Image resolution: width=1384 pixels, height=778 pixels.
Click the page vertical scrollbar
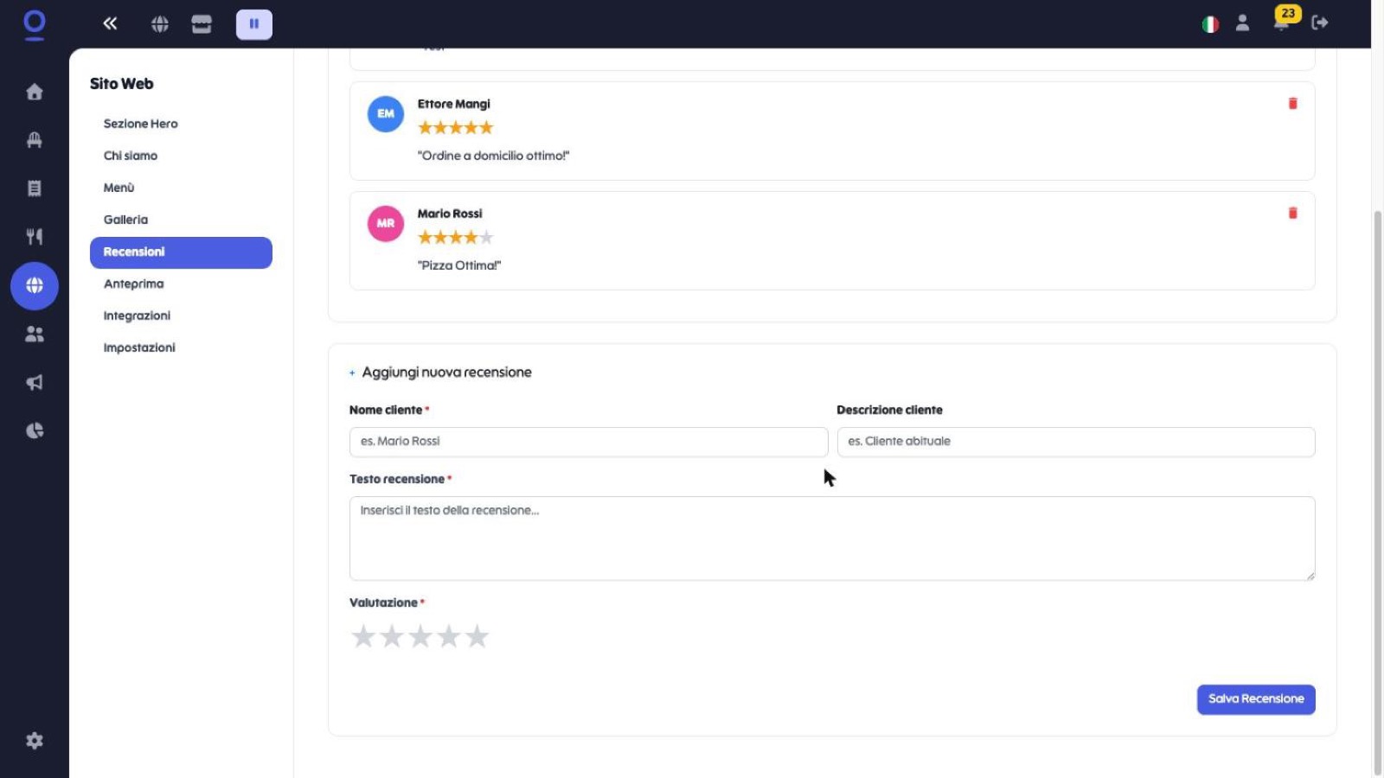click(1378, 493)
